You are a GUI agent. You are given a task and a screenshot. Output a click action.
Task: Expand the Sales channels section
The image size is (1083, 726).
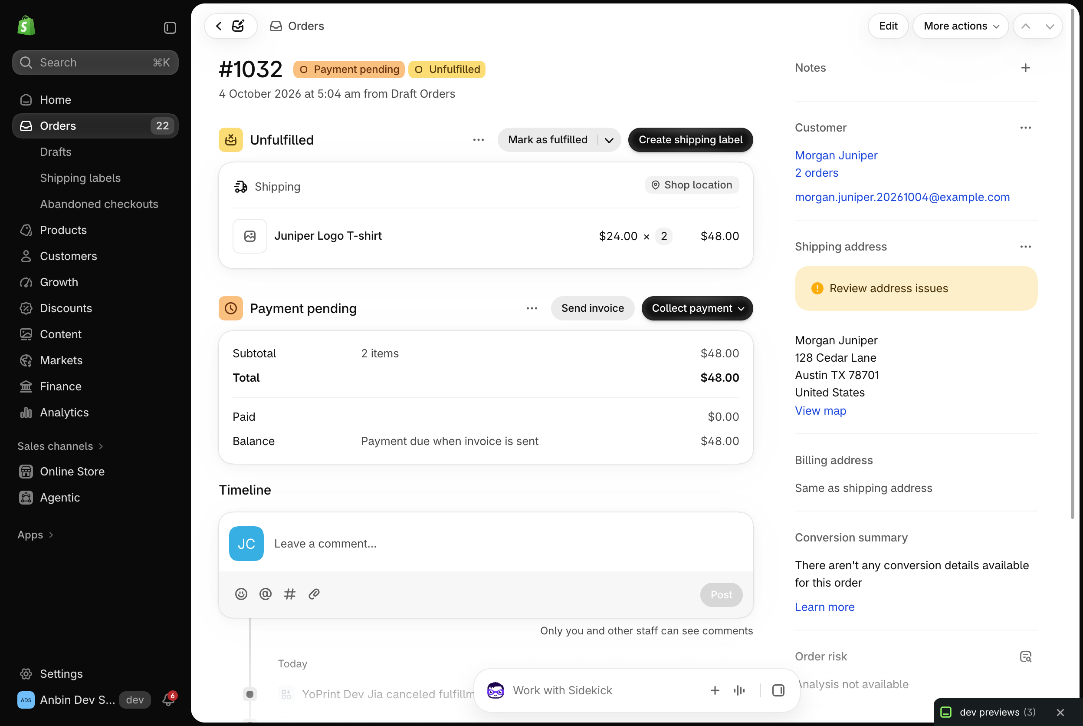[x=60, y=446]
